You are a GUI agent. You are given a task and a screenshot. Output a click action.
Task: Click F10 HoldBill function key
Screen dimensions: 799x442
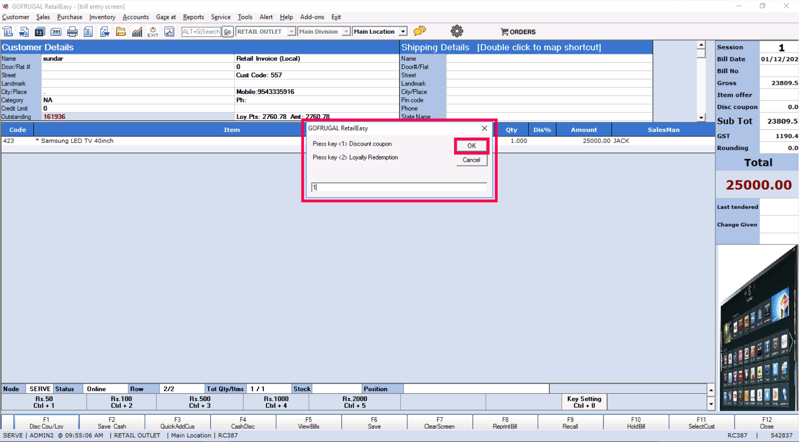pyautogui.click(x=636, y=423)
